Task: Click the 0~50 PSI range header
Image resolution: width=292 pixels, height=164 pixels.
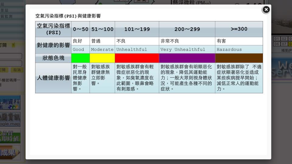Action: (x=80, y=29)
